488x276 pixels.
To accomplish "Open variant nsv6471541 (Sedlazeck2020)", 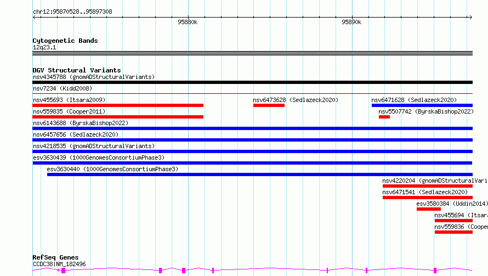I will [x=425, y=192].
